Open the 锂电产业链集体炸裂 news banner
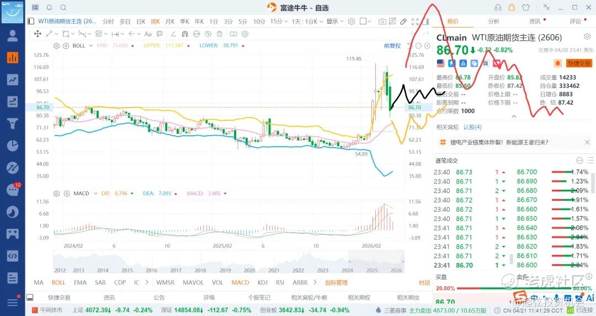Screen dimensions: 596x316 [x=499, y=142]
